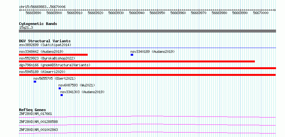
Task: Click ruler position 56669940
Action: pos(137,13)
